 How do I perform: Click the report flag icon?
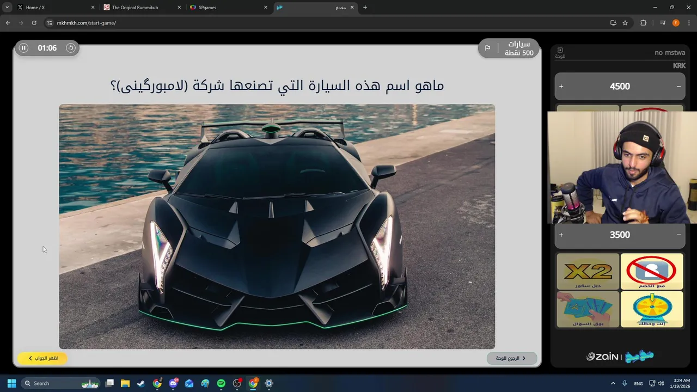click(487, 48)
